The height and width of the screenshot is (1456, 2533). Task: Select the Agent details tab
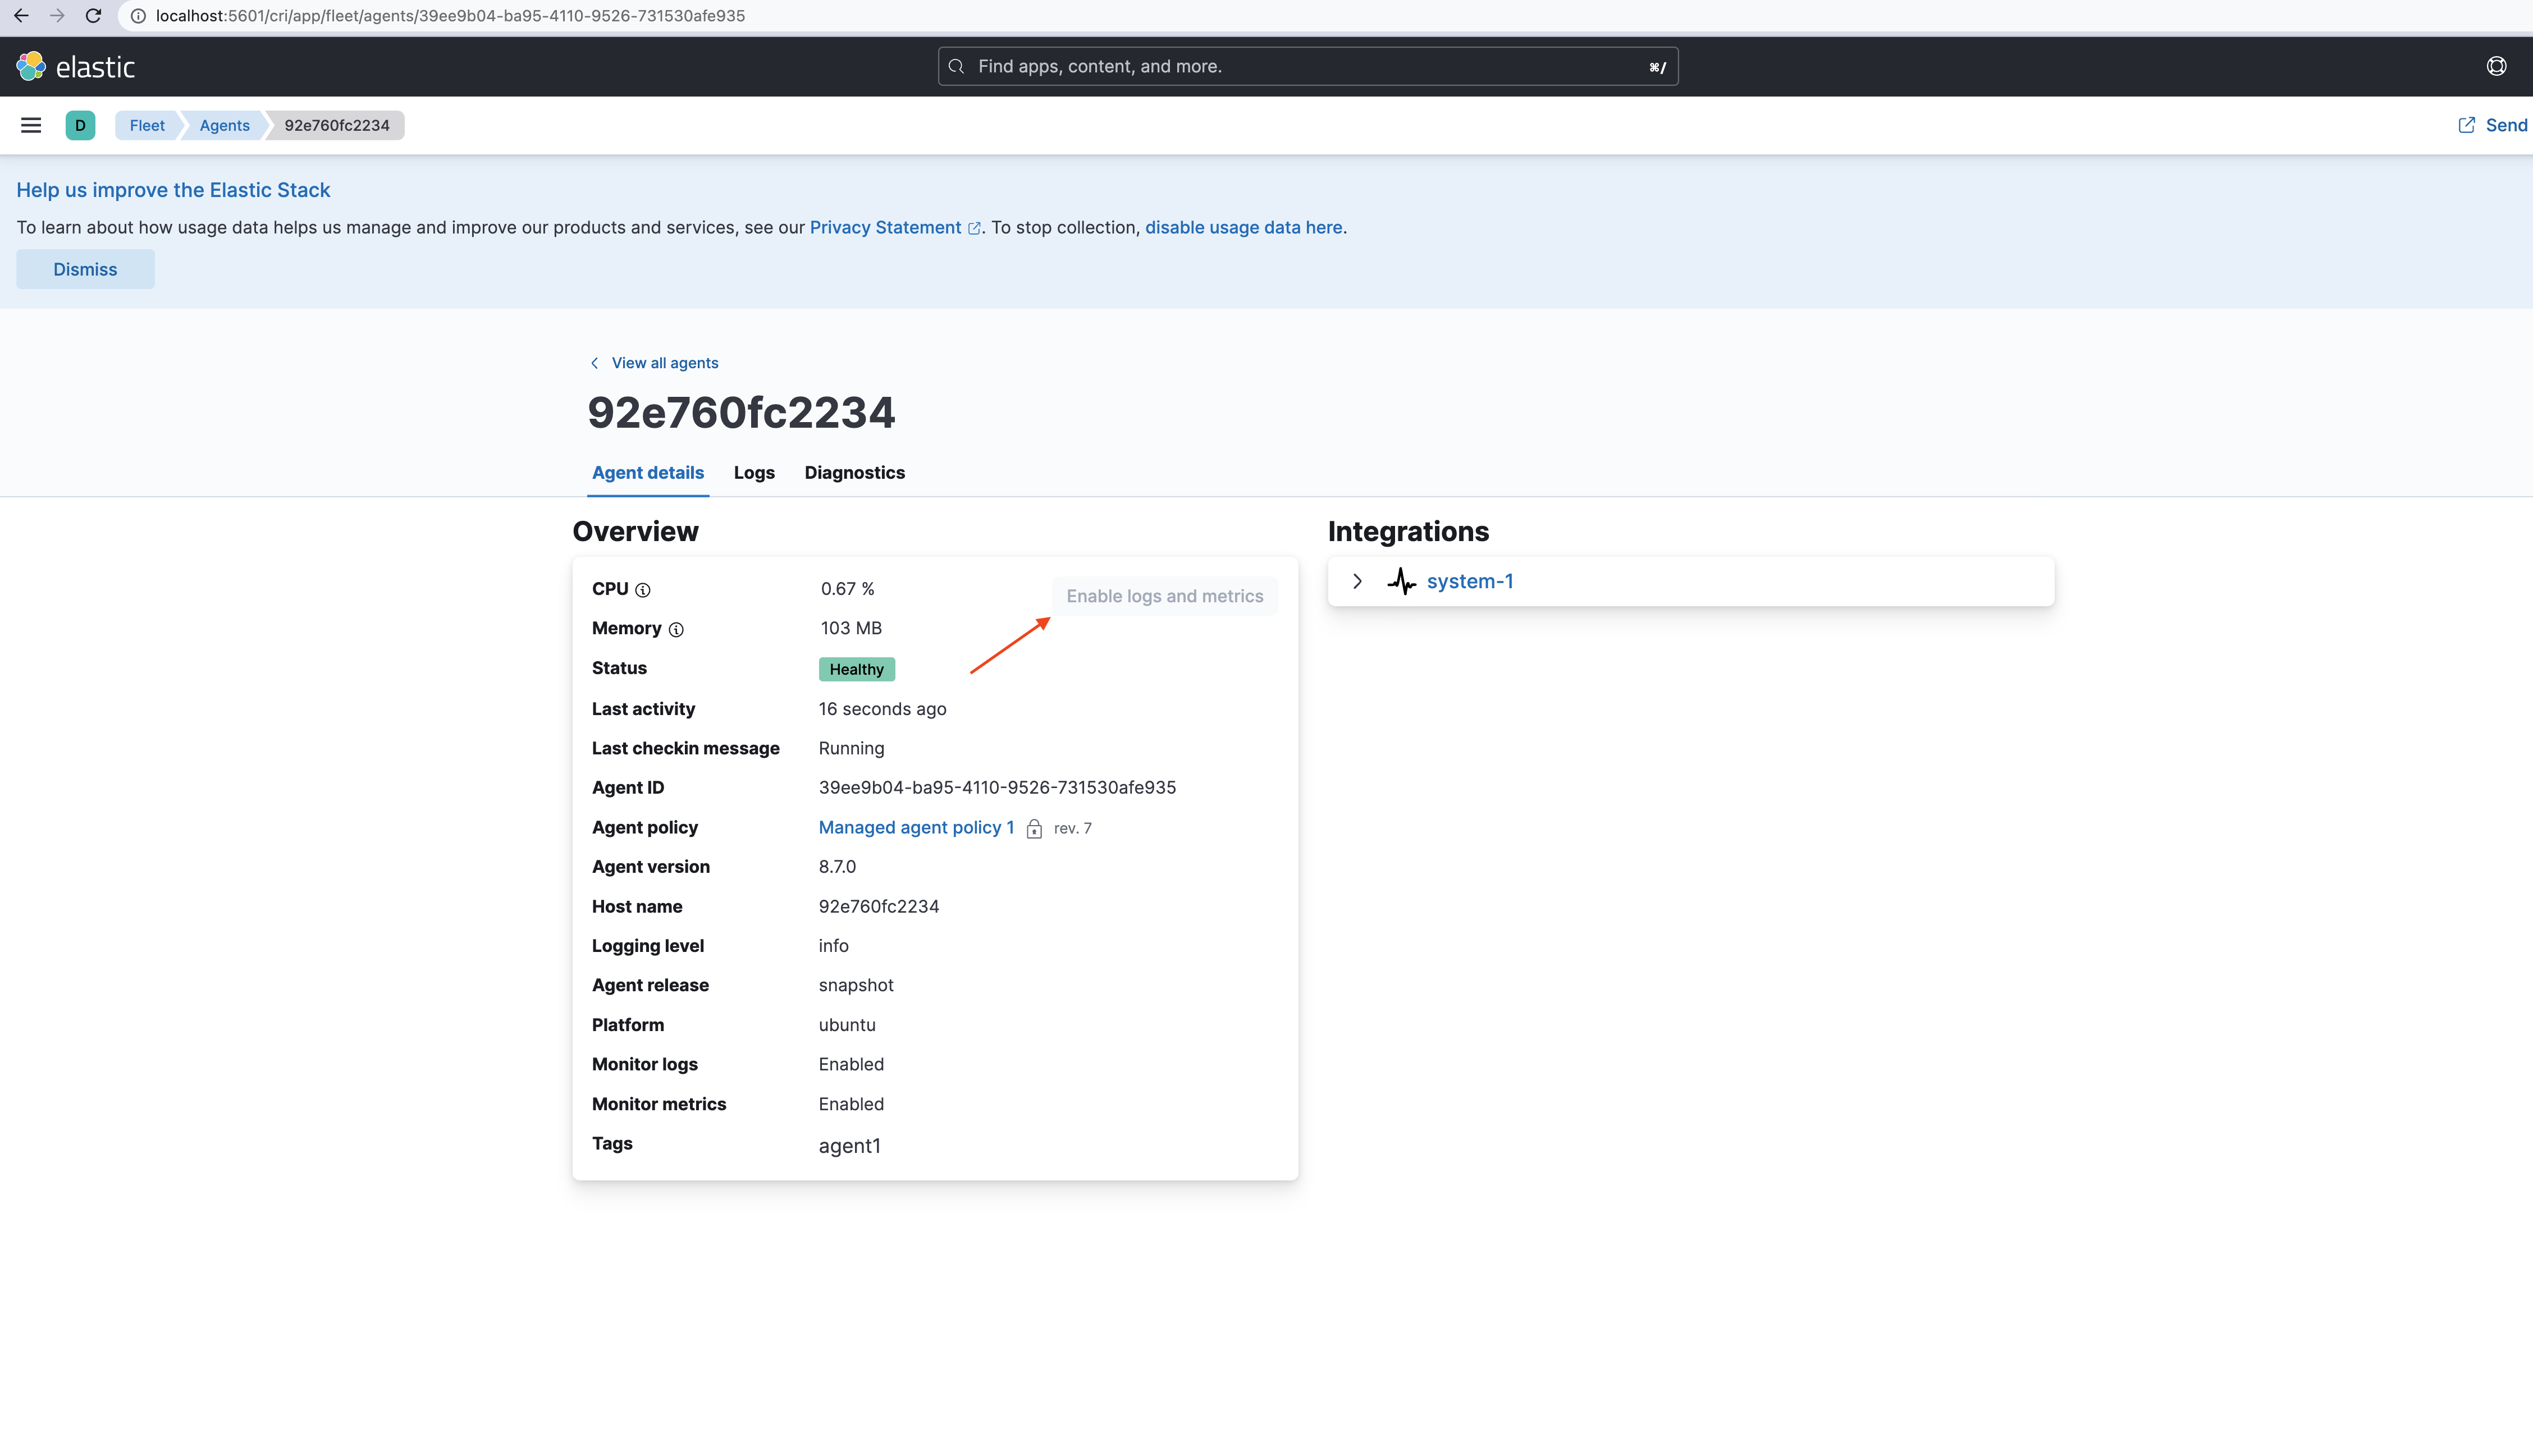648,472
